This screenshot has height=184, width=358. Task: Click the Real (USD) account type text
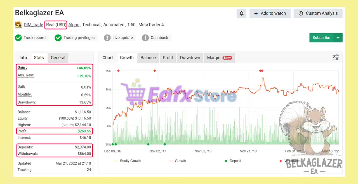56,25
